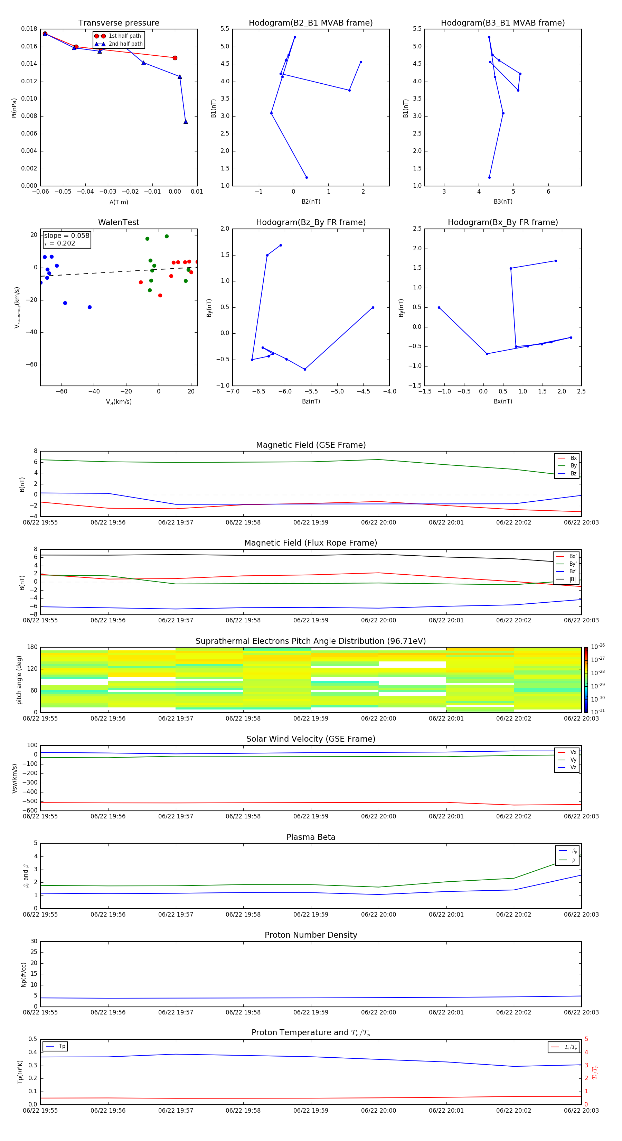622x1141 pixels.
Task: Click the dashed regression line in WalenTest
Action: click(119, 272)
